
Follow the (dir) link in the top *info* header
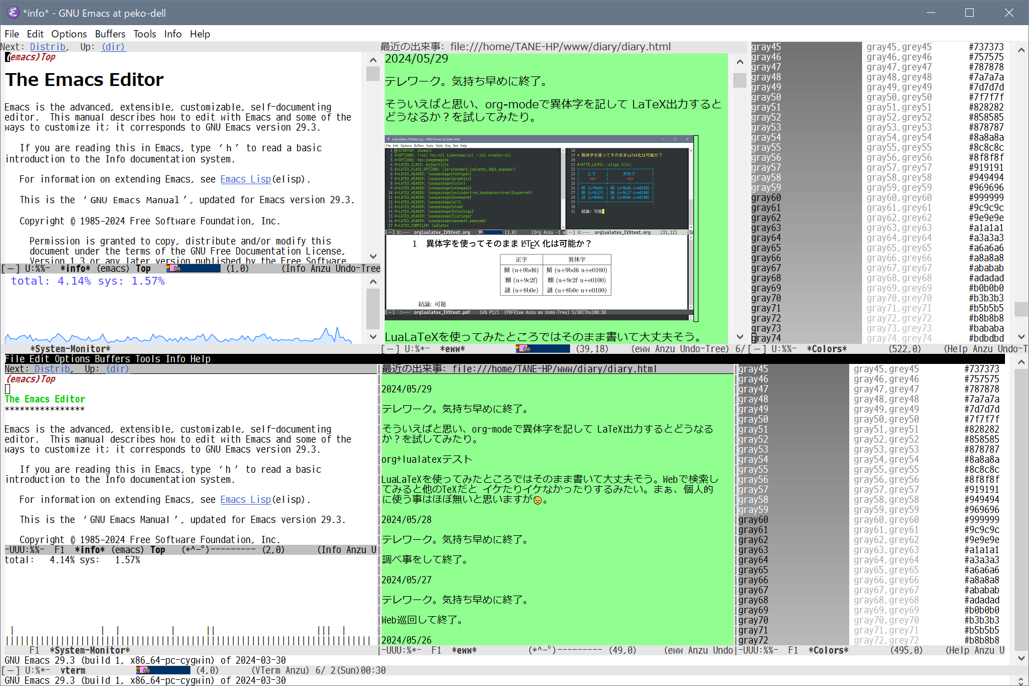point(113,47)
